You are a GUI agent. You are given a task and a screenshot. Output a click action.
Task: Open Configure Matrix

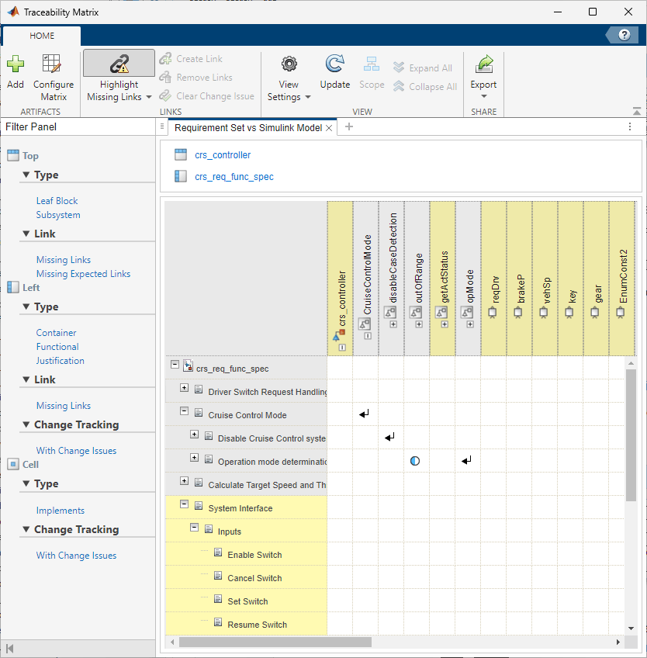pos(54,78)
